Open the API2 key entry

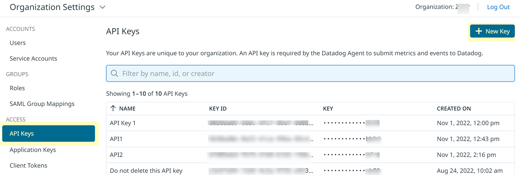[116, 155]
